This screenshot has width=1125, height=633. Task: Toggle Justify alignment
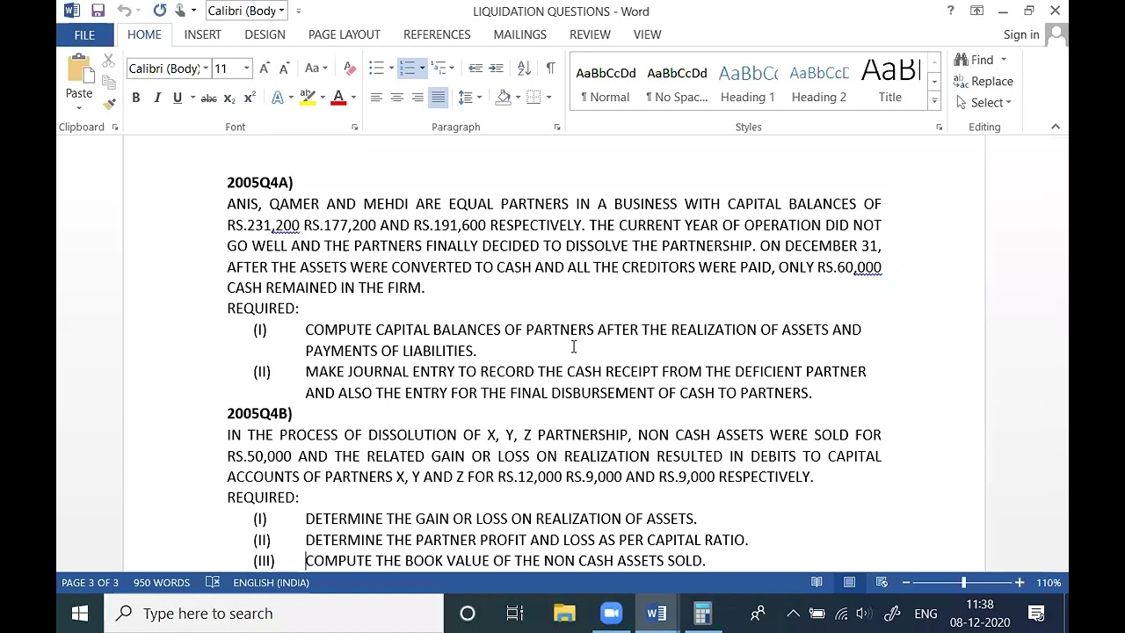(438, 98)
